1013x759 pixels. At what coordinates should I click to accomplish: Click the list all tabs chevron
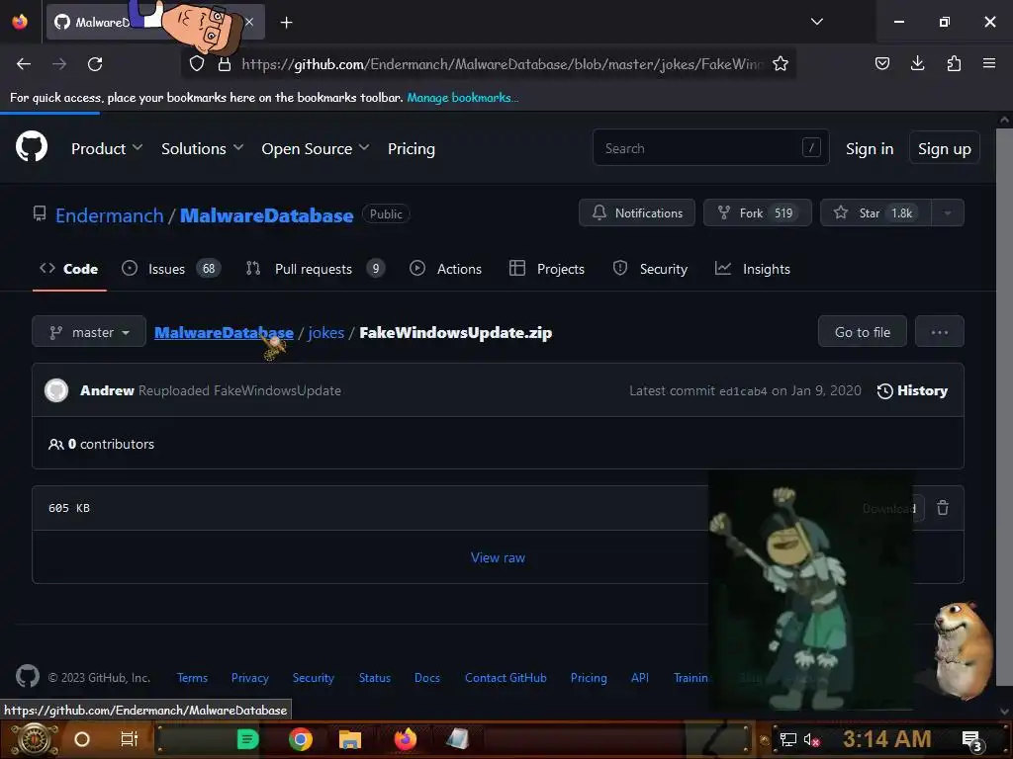pos(816,22)
